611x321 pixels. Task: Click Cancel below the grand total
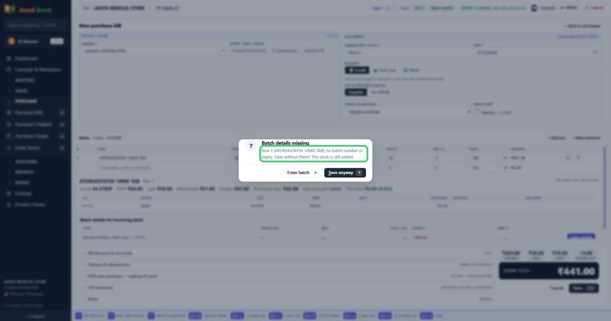pos(556,289)
